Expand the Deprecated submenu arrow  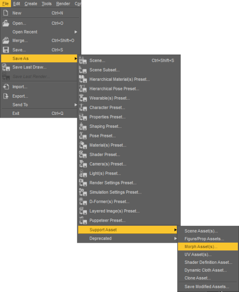[175, 238]
